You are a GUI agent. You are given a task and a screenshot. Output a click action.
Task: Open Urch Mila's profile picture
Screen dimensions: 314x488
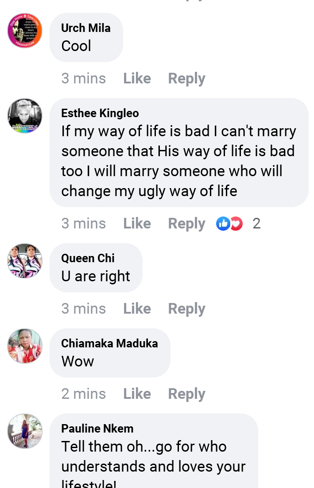click(25, 31)
